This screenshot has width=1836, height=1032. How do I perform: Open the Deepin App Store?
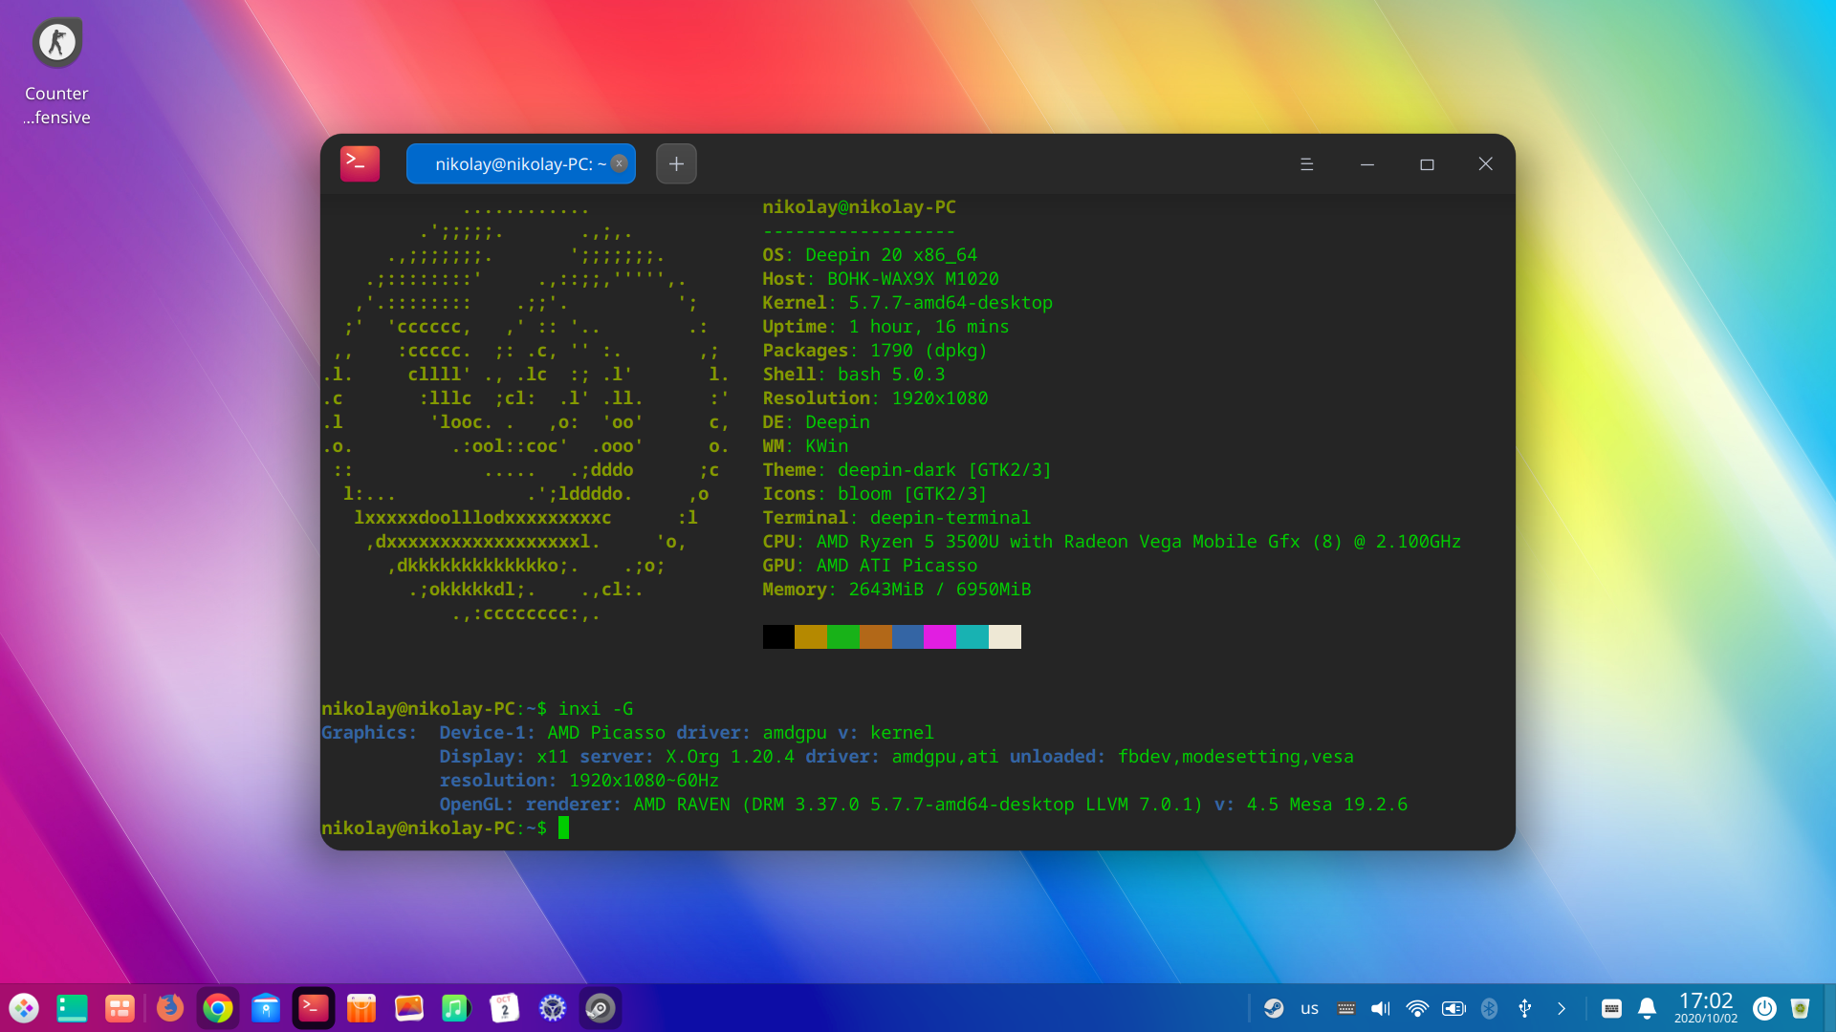361,1008
